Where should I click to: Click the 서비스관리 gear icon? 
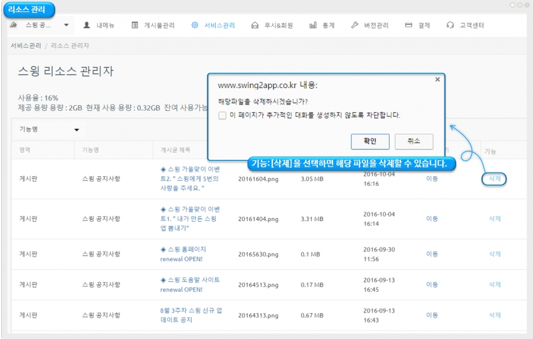(195, 25)
